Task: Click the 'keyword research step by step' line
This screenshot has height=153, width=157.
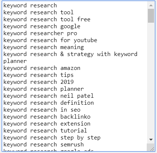Action: click(x=52, y=138)
